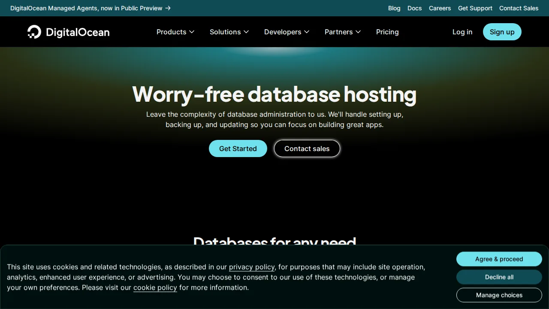Click the Contact sales hero button
The height and width of the screenshot is (309, 549).
pyautogui.click(x=307, y=148)
